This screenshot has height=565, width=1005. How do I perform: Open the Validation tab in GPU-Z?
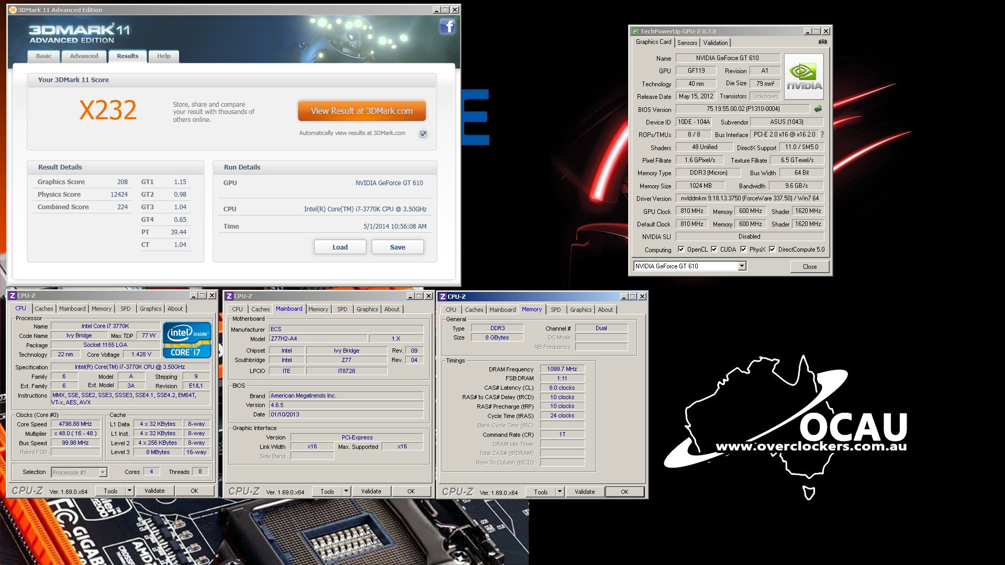click(715, 43)
